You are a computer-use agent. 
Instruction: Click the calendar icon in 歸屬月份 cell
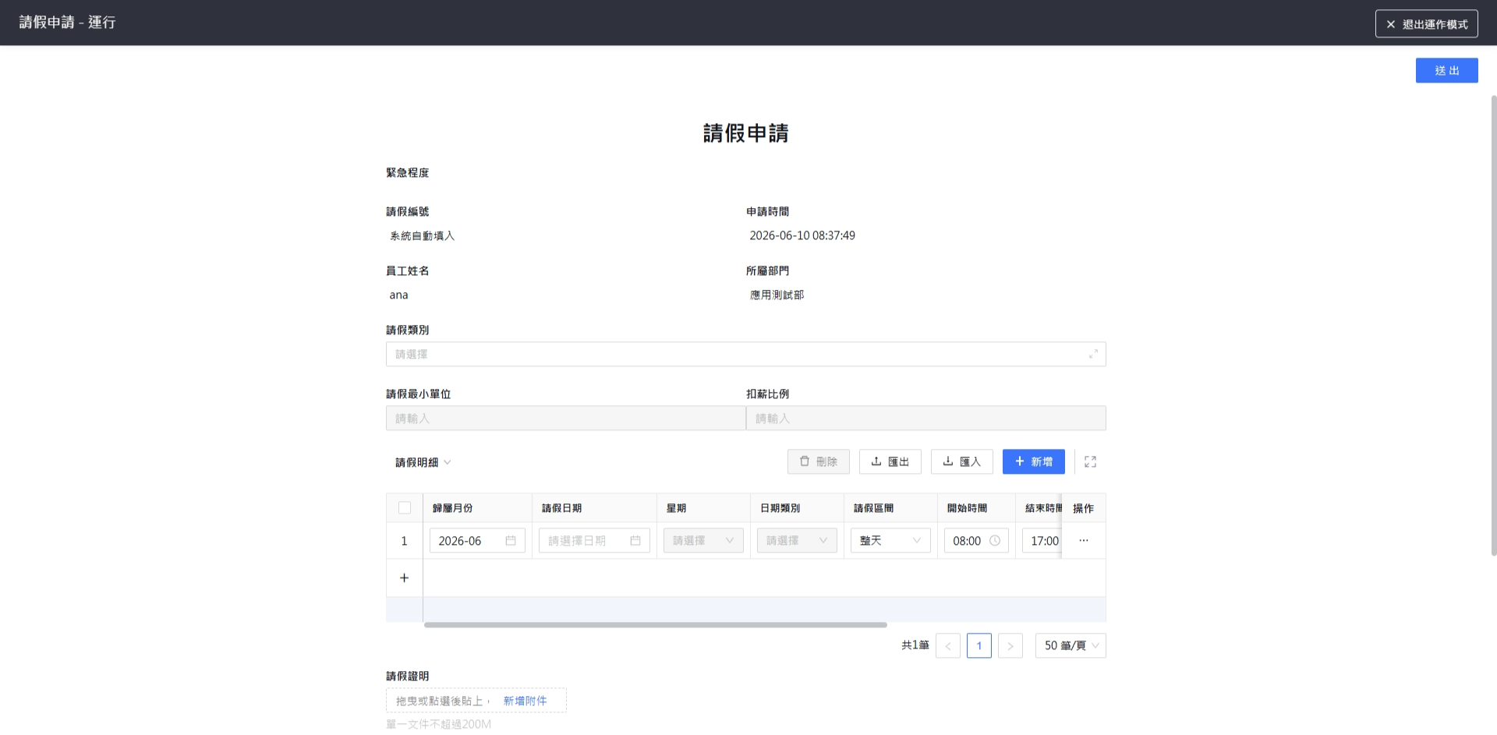pos(511,541)
